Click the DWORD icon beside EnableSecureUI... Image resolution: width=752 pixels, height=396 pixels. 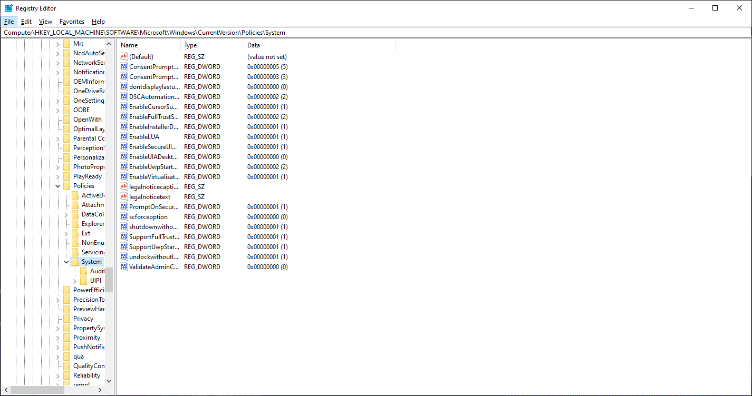(x=124, y=147)
